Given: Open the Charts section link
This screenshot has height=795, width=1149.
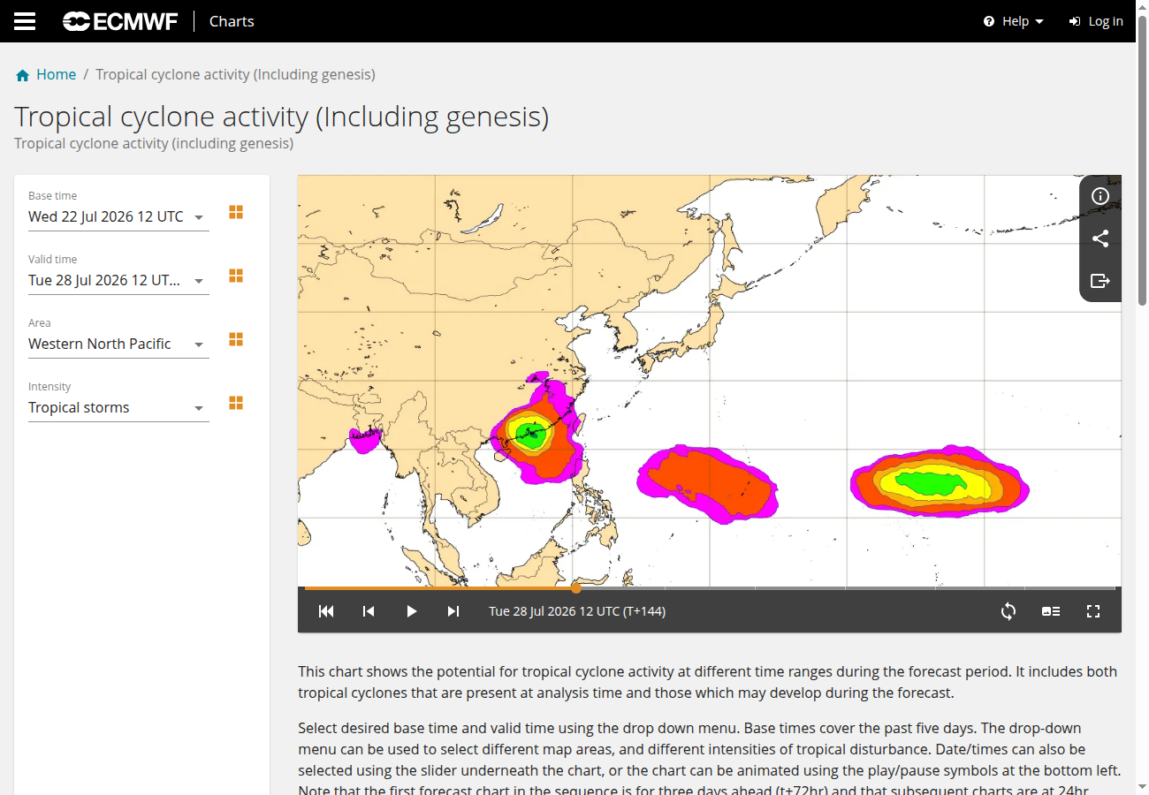Looking at the screenshot, I should (232, 21).
